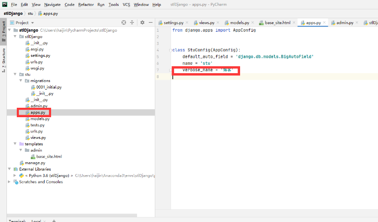Click stlDjango in the breadcrumb bar
The height and width of the screenshot is (222, 378).
[x=13, y=13]
